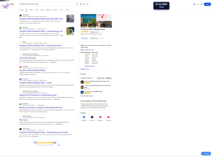The width and height of the screenshot is (214, 157).
Task: Open search by image lens icon
Action: coord(84,4)
